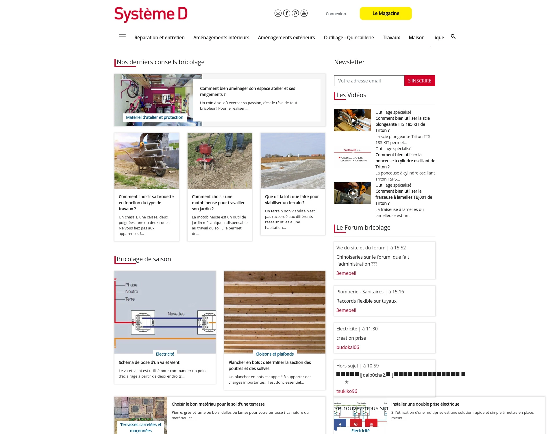
Task: Open Installer une double prise électrique article
Action: (x=425, y=404)
